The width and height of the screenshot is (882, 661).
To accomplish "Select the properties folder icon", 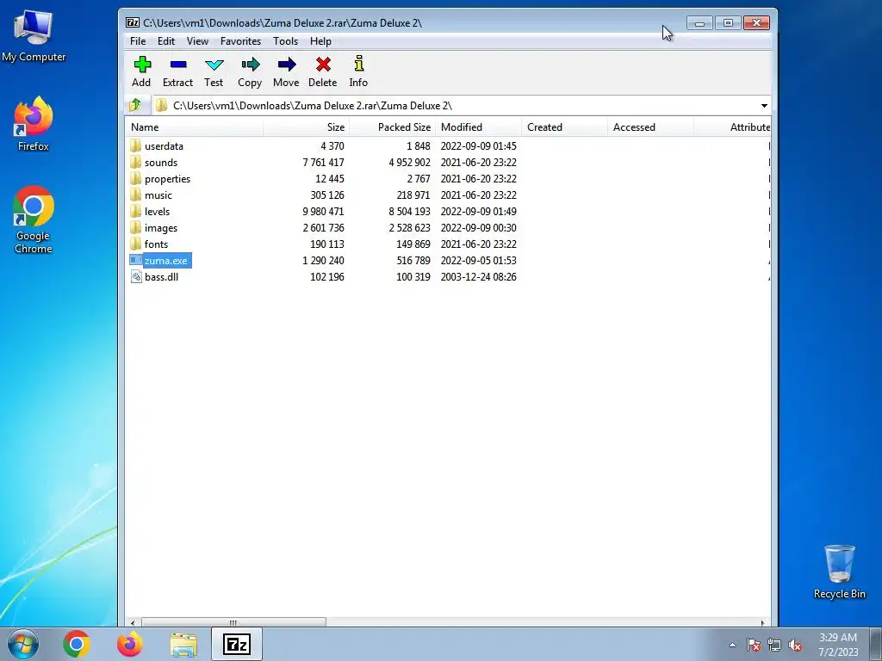I will pyautogui.click(x=135, y=178).
